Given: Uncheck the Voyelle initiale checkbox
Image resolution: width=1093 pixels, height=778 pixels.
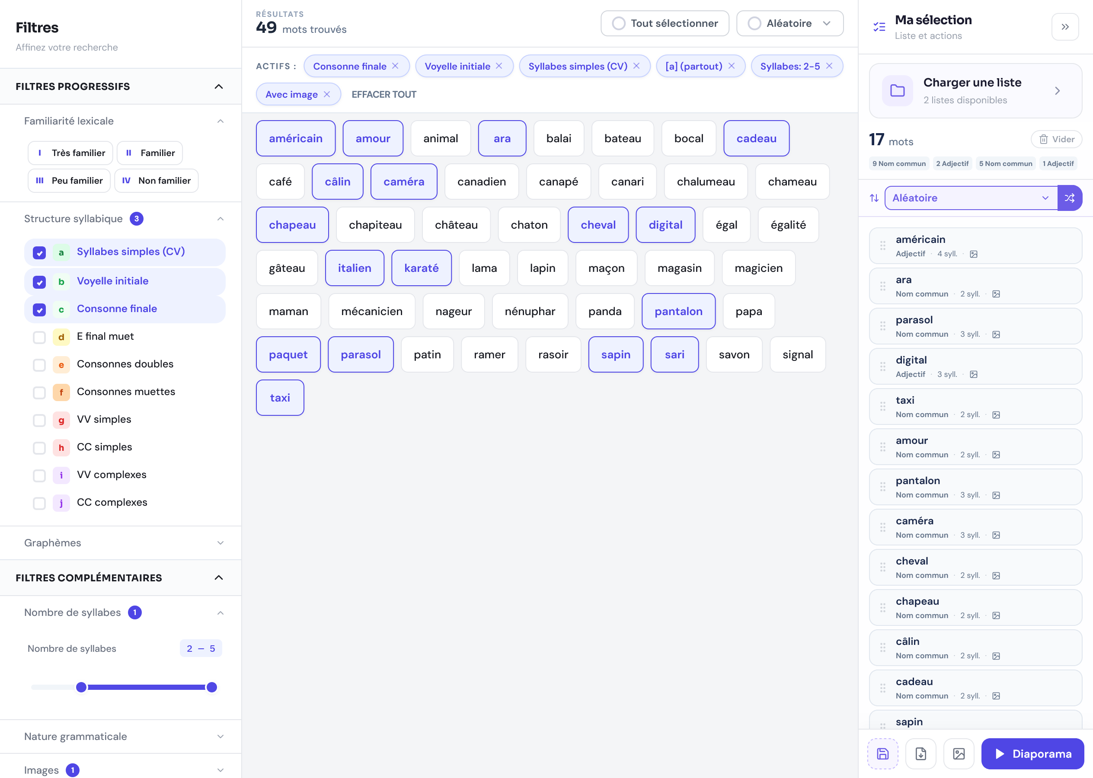Looking at the screenshot, I should point(39,282).
